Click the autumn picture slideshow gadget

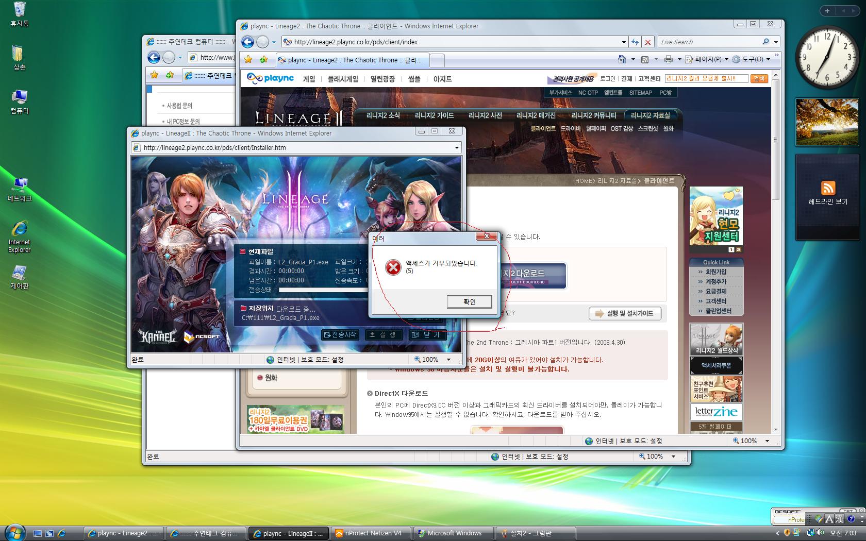click(827, 122)
